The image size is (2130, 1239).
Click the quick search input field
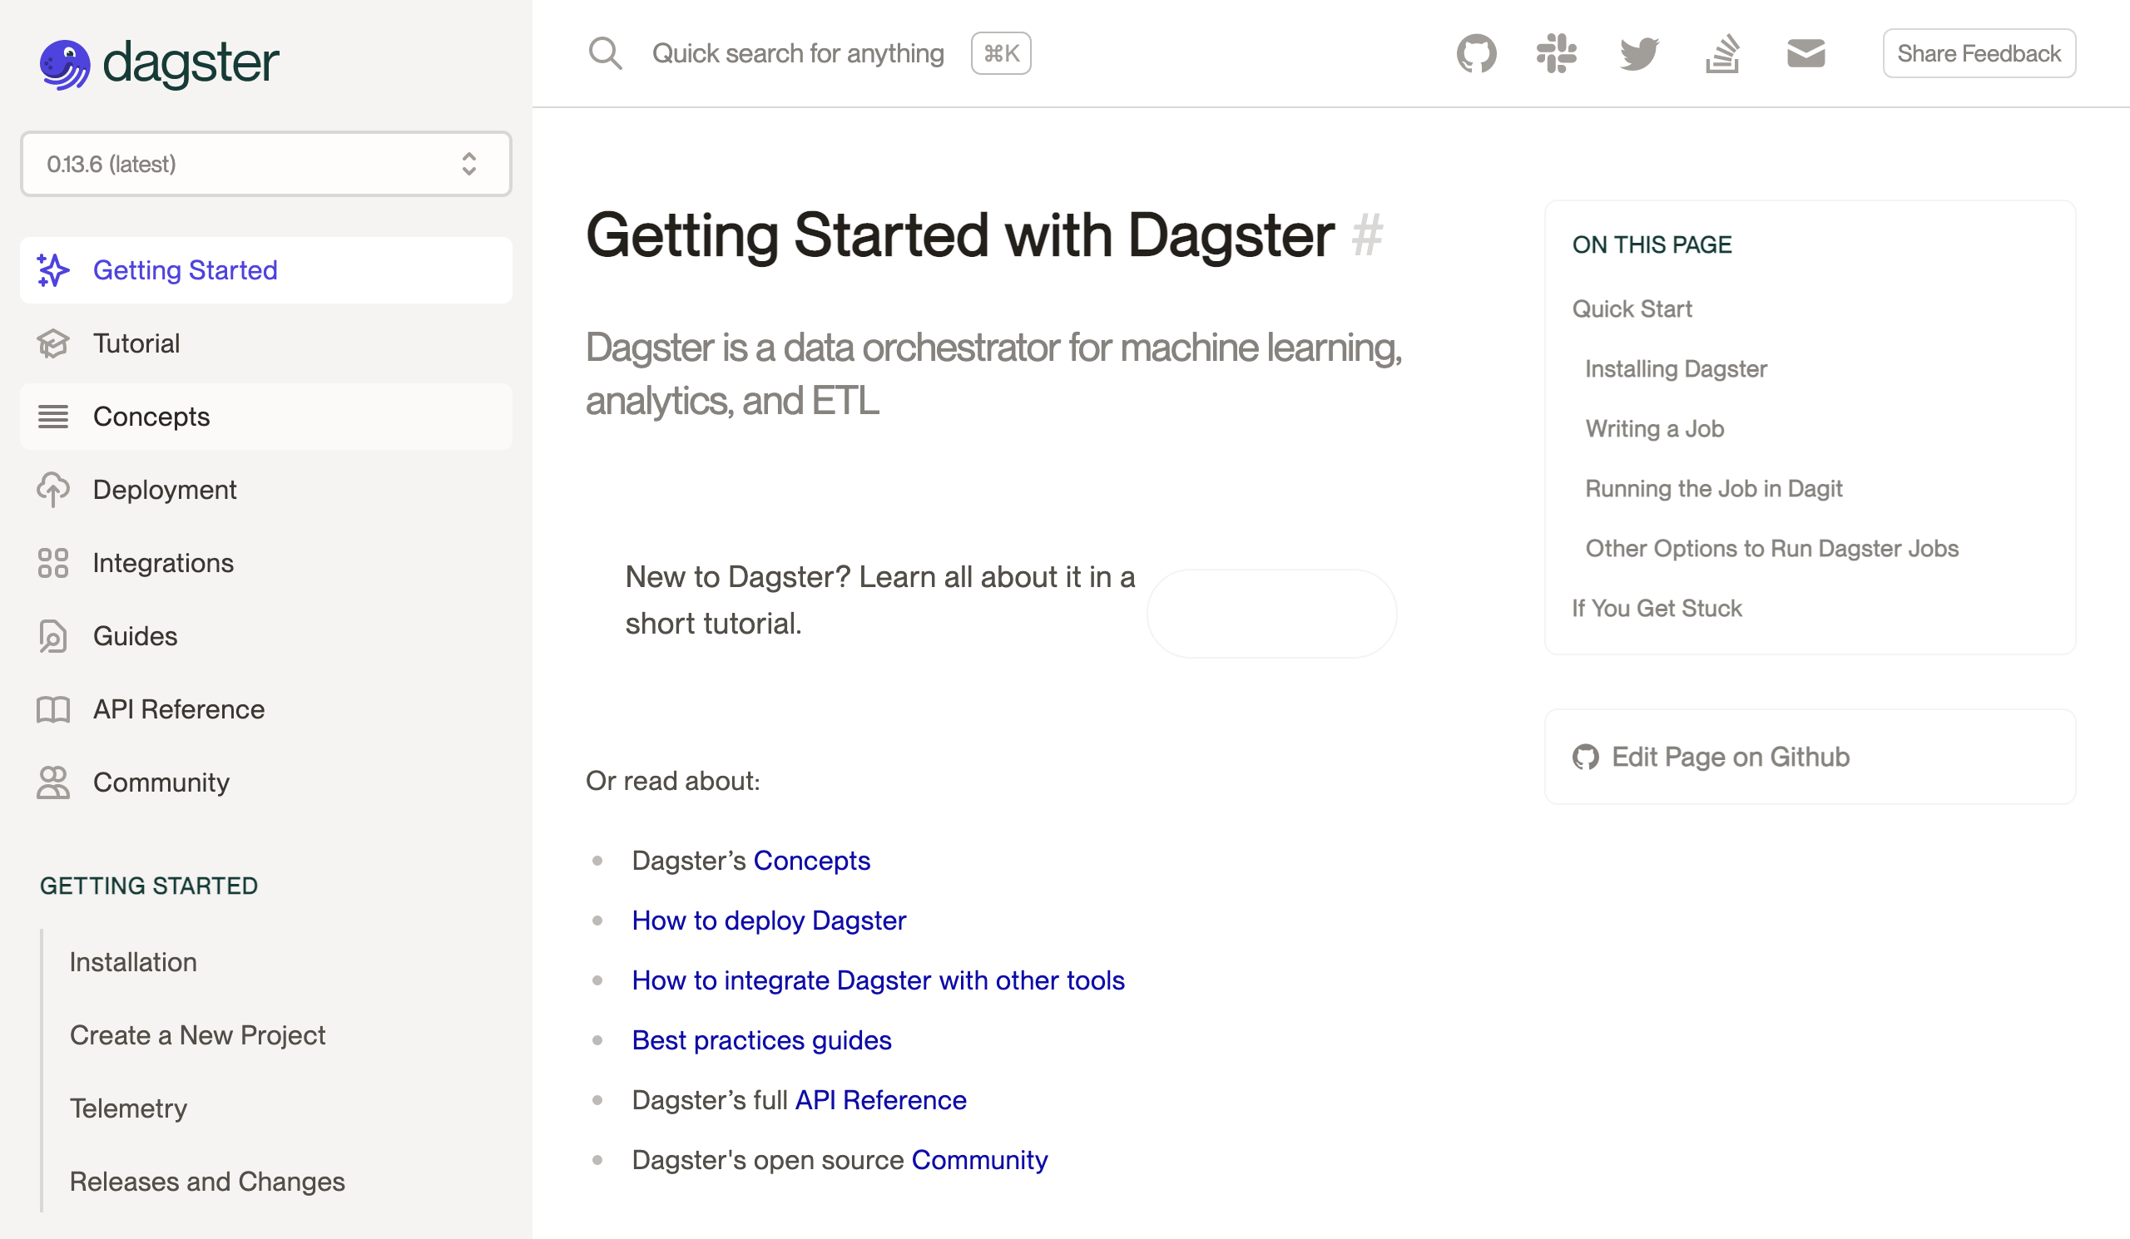click(798, 53)
